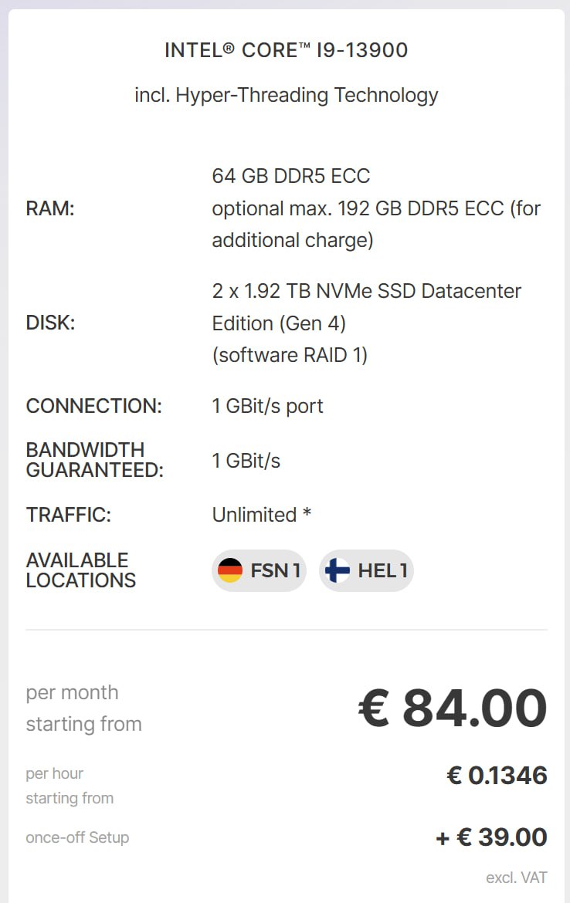This screenshot has width=570, height=903.
Task: Click the Bandwidth Guaranteed label
Action: [94, 460]
